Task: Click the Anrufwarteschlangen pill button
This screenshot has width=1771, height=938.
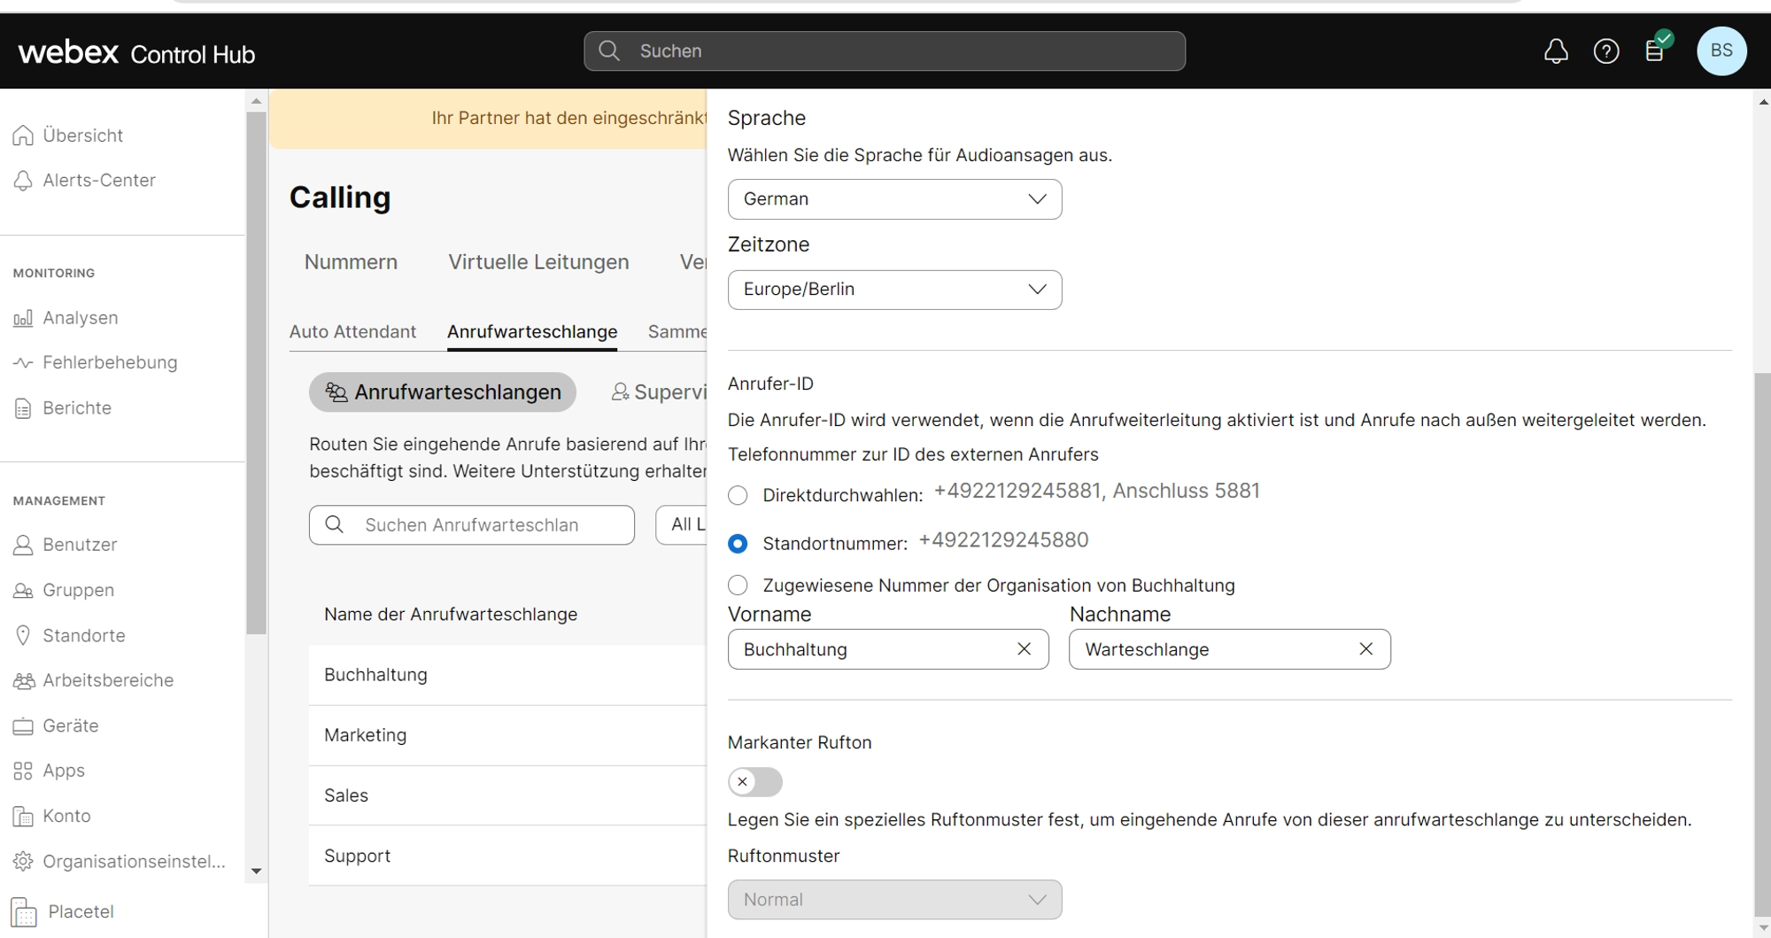Action: coord(443,392)
